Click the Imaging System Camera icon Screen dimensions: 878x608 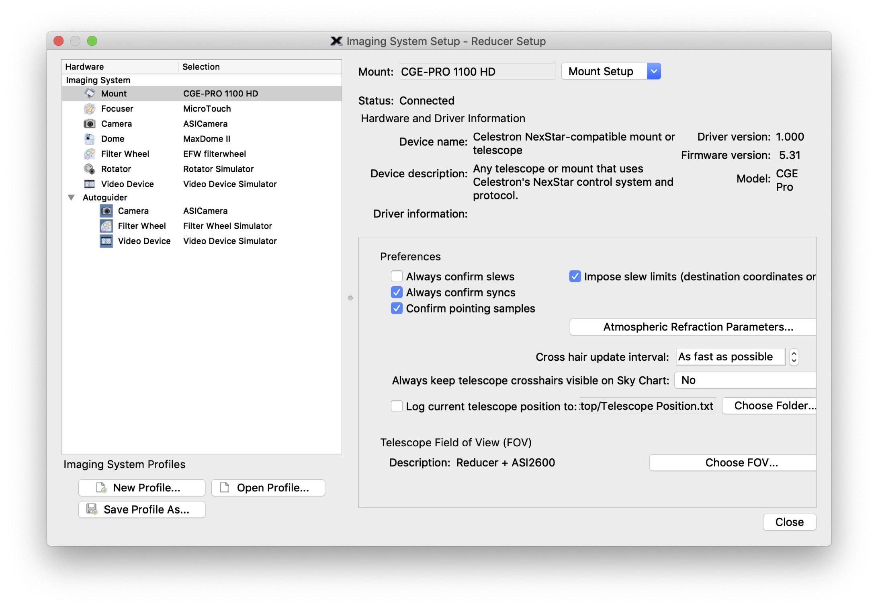tap(90, 123)
